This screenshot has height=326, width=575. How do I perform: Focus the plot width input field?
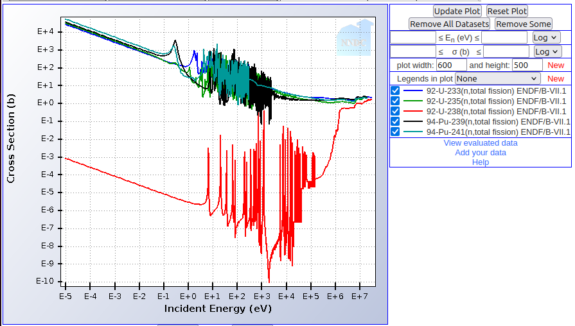451,65
